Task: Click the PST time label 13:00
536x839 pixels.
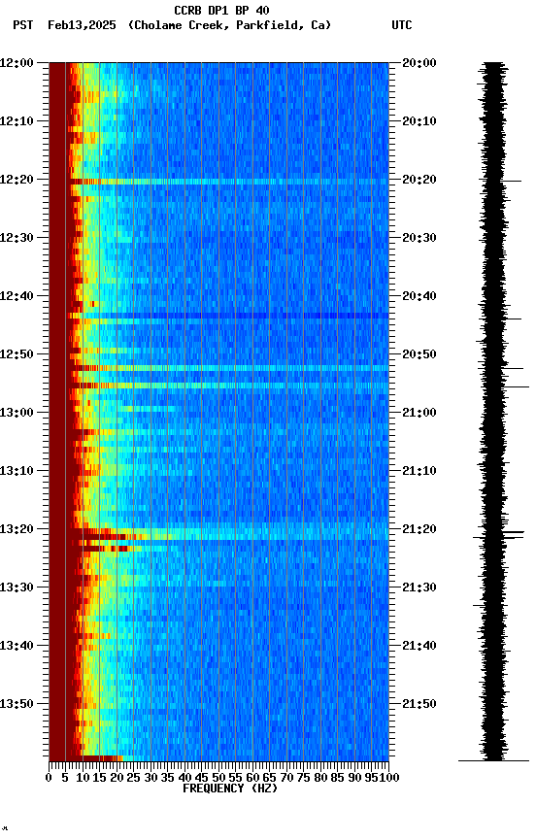Action: click(x=17, y=413)
